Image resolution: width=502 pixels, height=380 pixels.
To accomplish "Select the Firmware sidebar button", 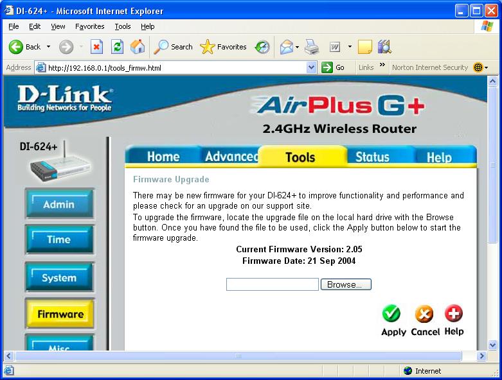I will pos(60,314).
